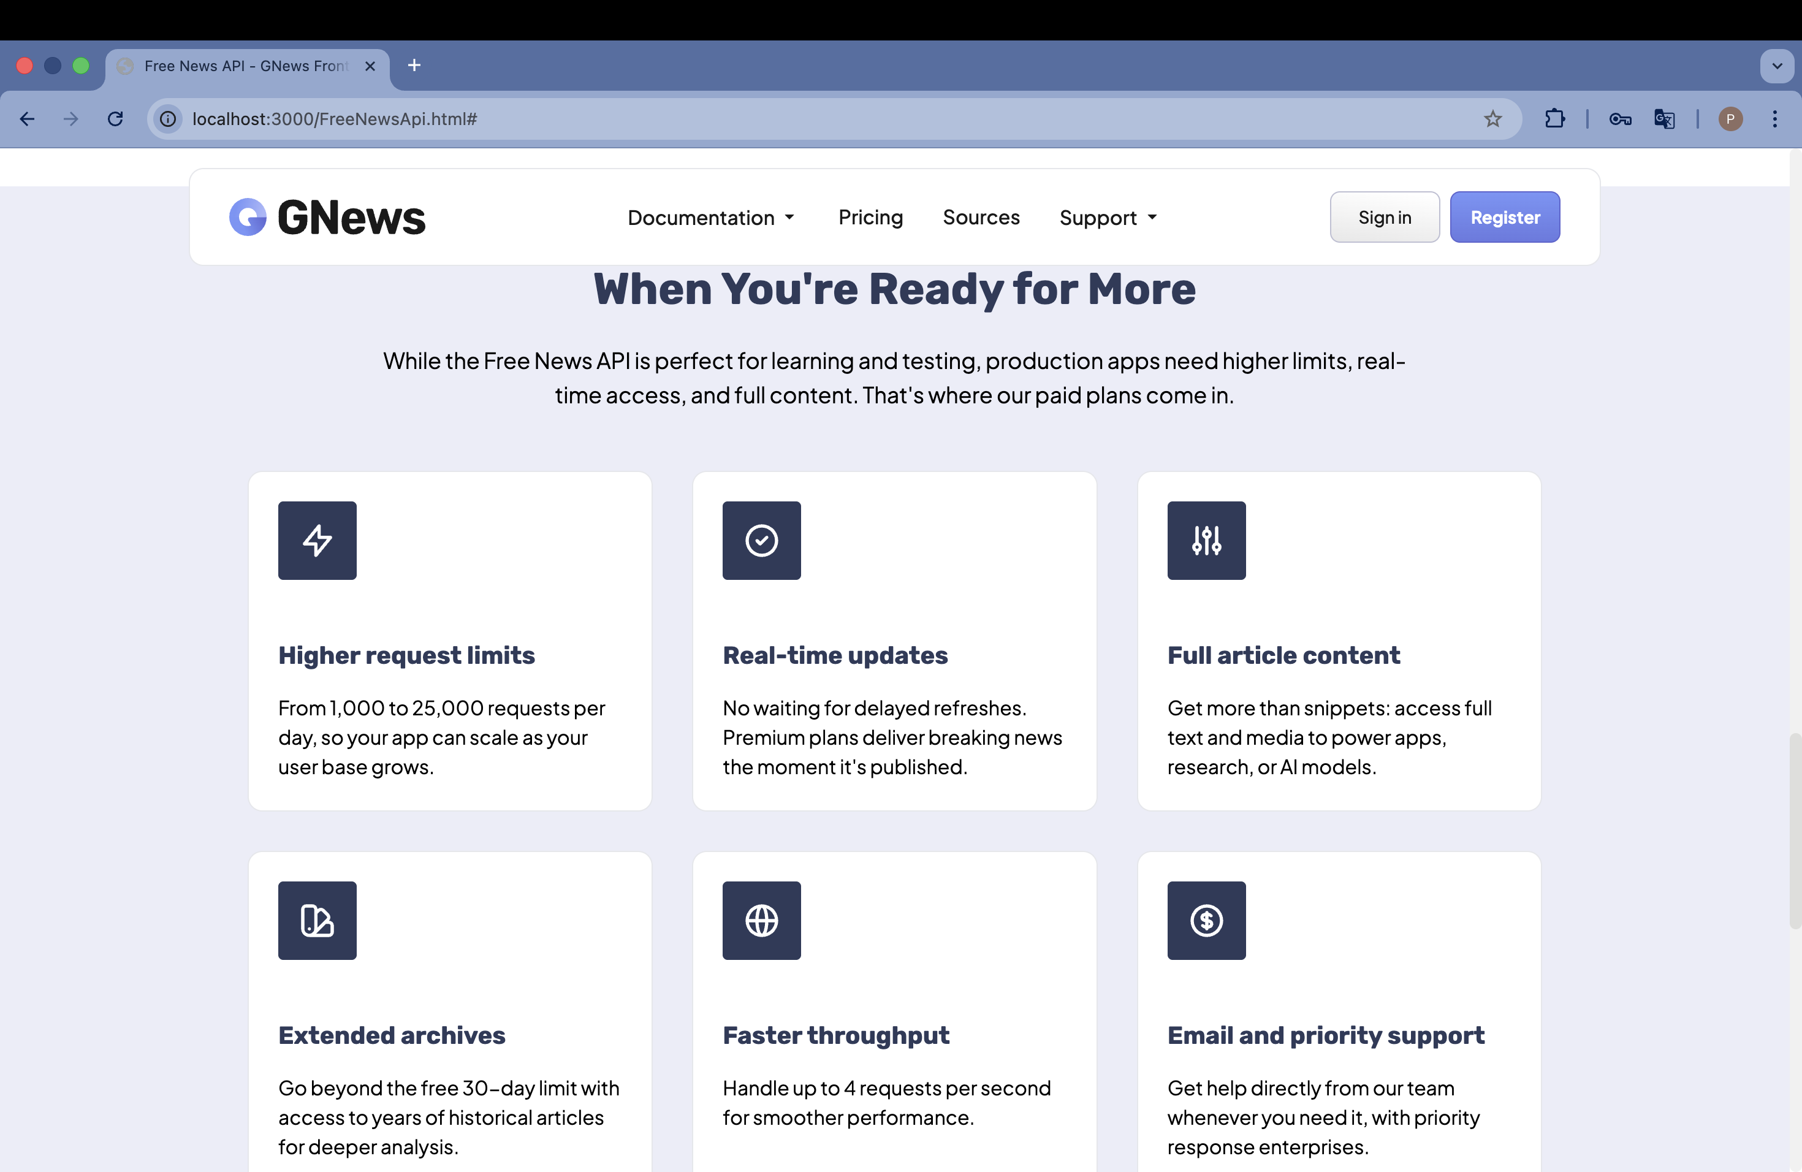The height and width of the screenshot is (1172, 1802).
Task: Click the swatch icon above Extended archives
Action: (x=316, y=920)
